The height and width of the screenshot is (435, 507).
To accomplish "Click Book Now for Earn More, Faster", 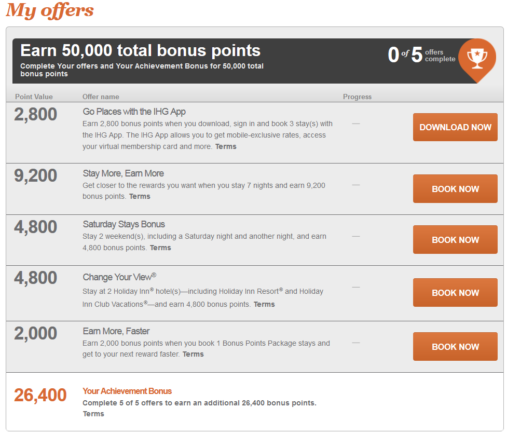I will click(x=455, y=347).
